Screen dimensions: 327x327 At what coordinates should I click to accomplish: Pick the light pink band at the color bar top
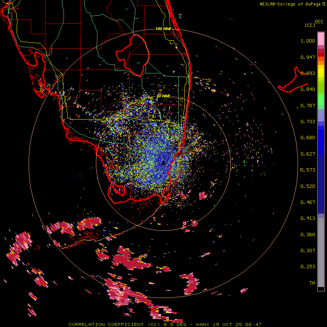tap(321, 39)
